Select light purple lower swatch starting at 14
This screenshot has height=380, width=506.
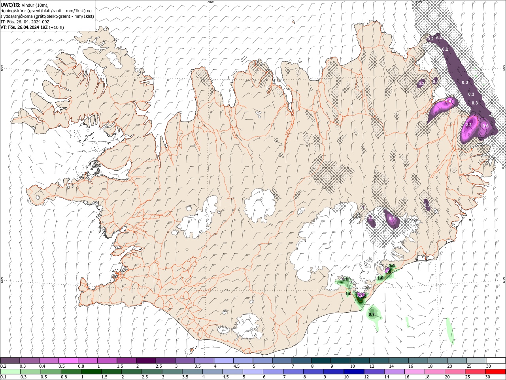[x=394, y=372]
